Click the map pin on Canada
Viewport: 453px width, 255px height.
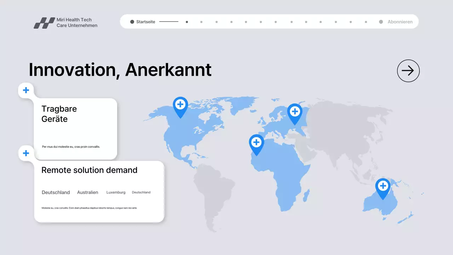click(180, 105)
